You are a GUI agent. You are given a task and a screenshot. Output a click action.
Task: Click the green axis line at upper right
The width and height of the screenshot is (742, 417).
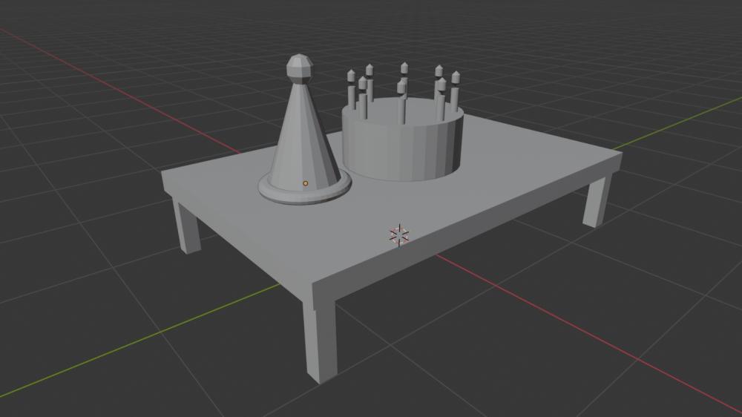(677, 122)
